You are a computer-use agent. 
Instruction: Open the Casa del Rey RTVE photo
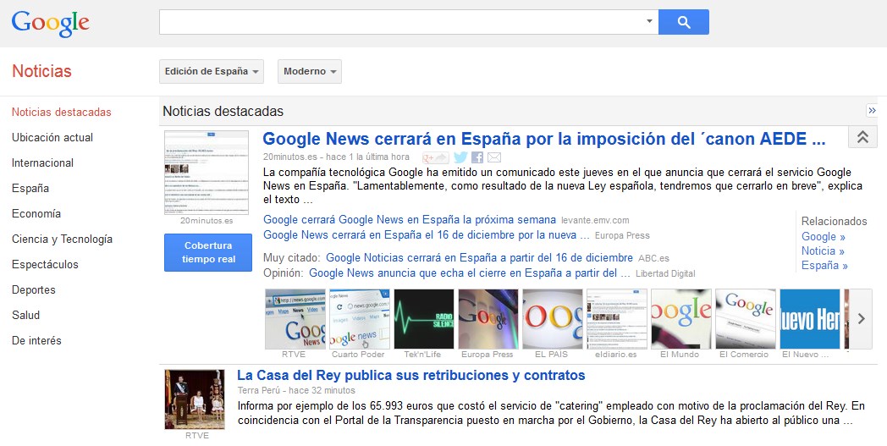click(x=195, y=399)
